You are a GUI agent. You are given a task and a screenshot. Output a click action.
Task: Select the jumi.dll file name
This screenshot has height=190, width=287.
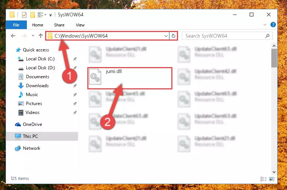pos(114,71)
